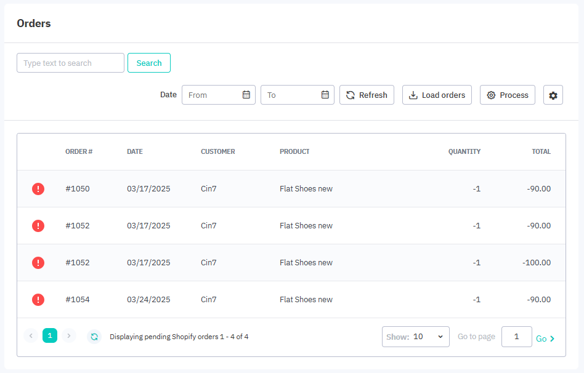The image size is (584, 373).
Task: Sort by the Order # column header
Action: pyautogui.click(x=79, y=151)
